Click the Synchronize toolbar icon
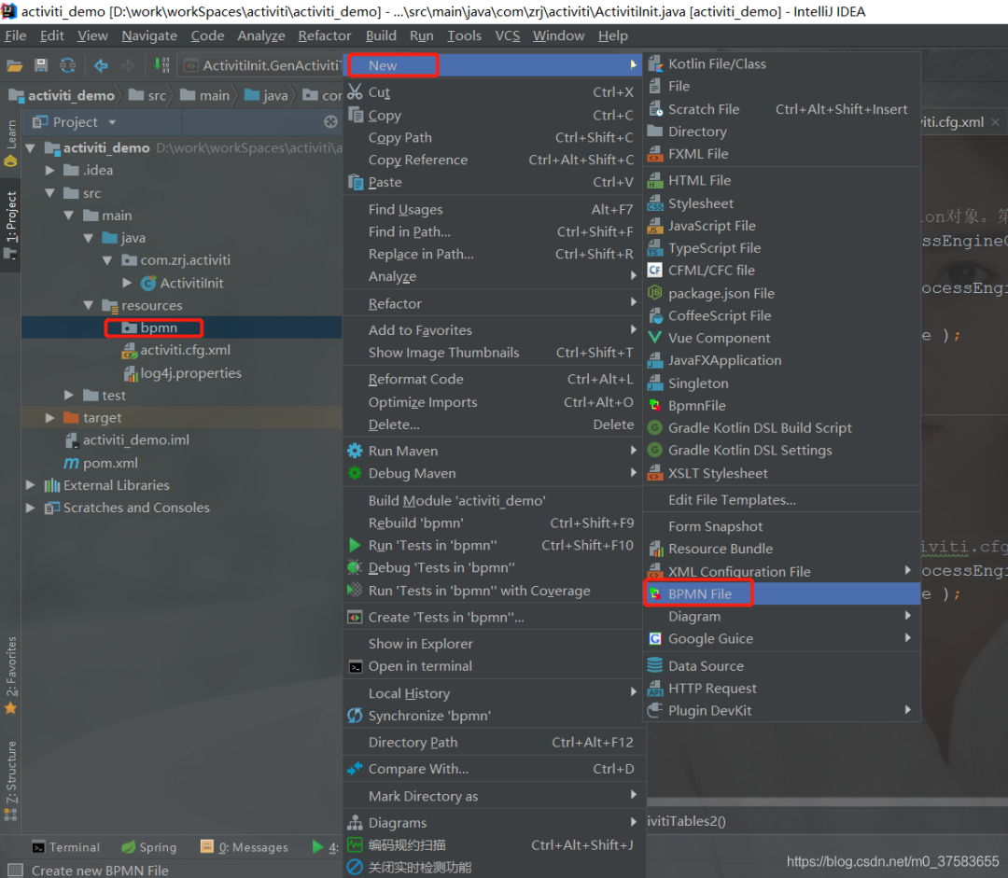 67,65
